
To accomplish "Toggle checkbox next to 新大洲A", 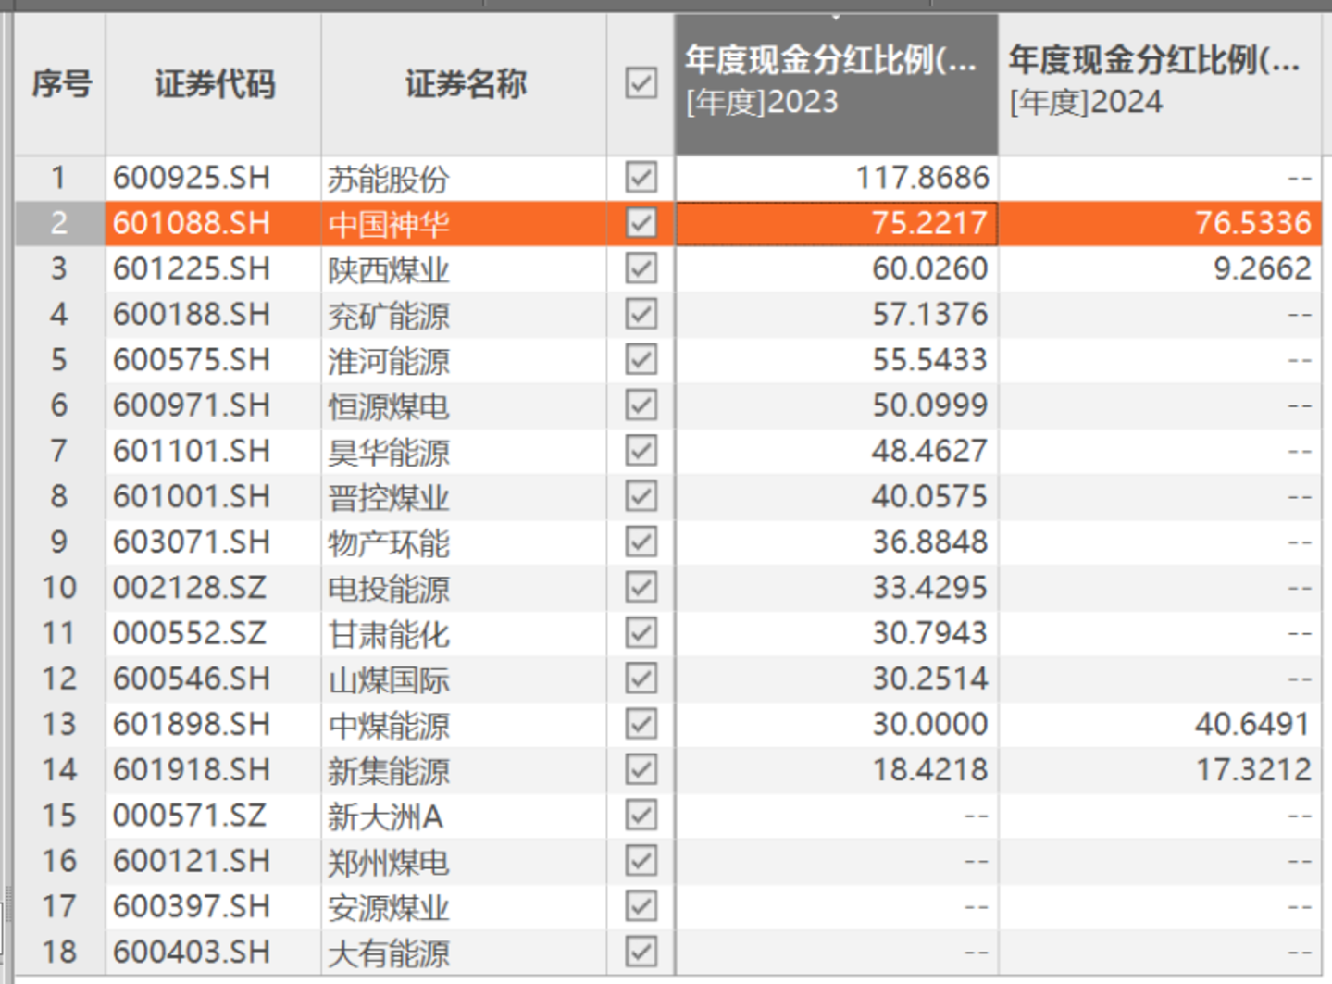I will pyautogui.click(x=641, y=816).
